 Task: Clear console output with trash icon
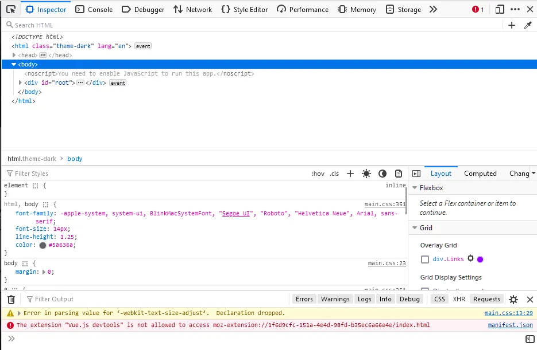point(11,299)
